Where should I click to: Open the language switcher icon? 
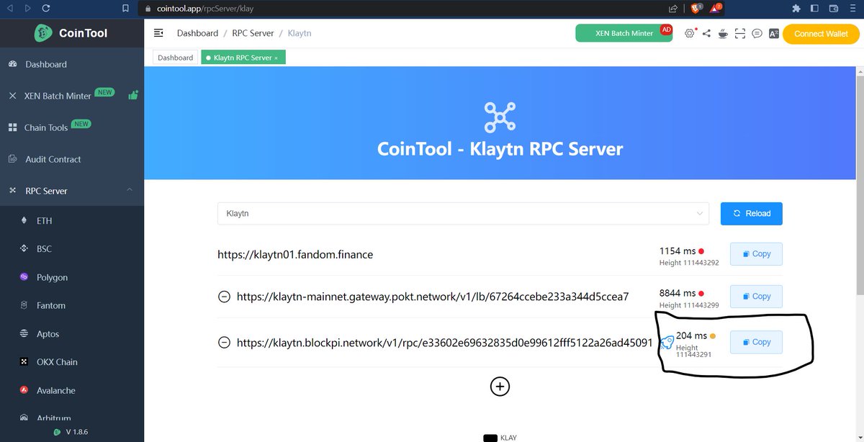pyautogui.click(x=774, y=33)
